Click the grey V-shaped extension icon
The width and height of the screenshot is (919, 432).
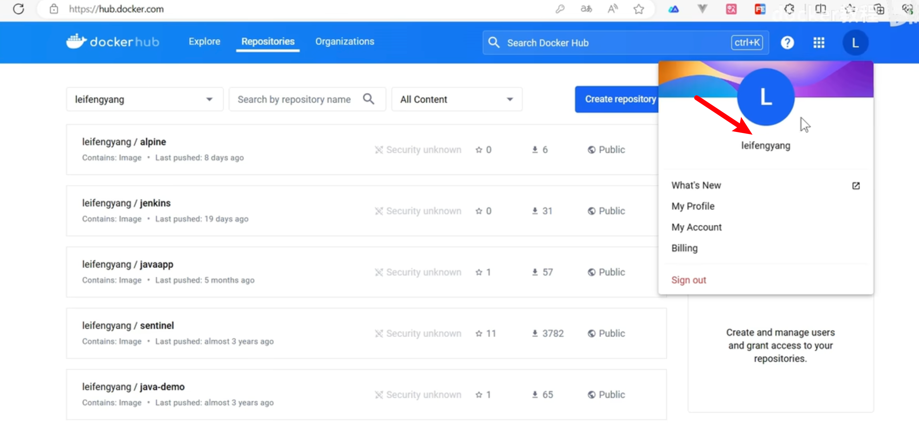tap(702, 8)
